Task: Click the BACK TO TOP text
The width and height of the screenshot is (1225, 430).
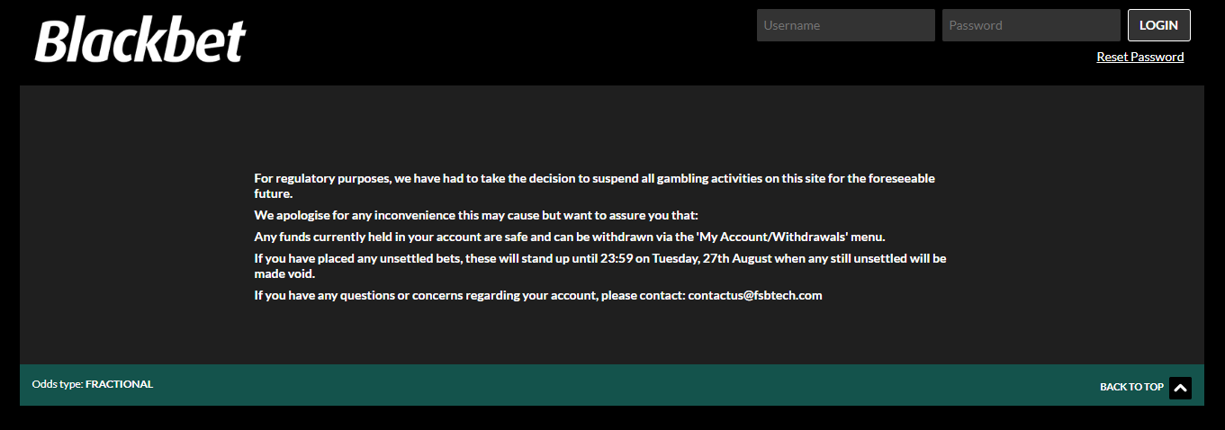Action: (1131, 387)
